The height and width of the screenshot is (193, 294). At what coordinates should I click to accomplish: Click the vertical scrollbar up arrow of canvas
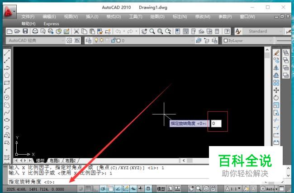[x=267, y=50]
